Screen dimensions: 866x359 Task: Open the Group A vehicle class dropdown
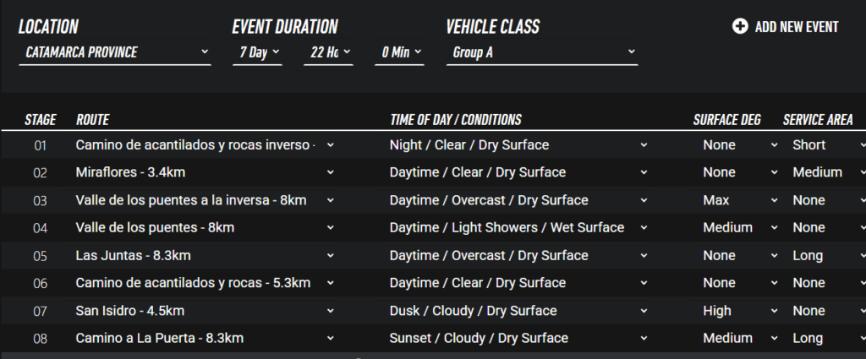point(542,52)
